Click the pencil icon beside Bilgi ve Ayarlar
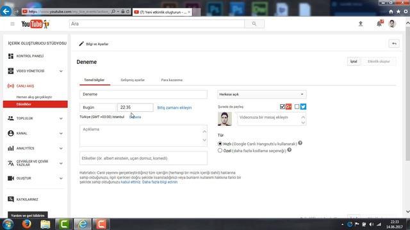The width and height of the screenshot is (410, 230). (x=81, y=44)
